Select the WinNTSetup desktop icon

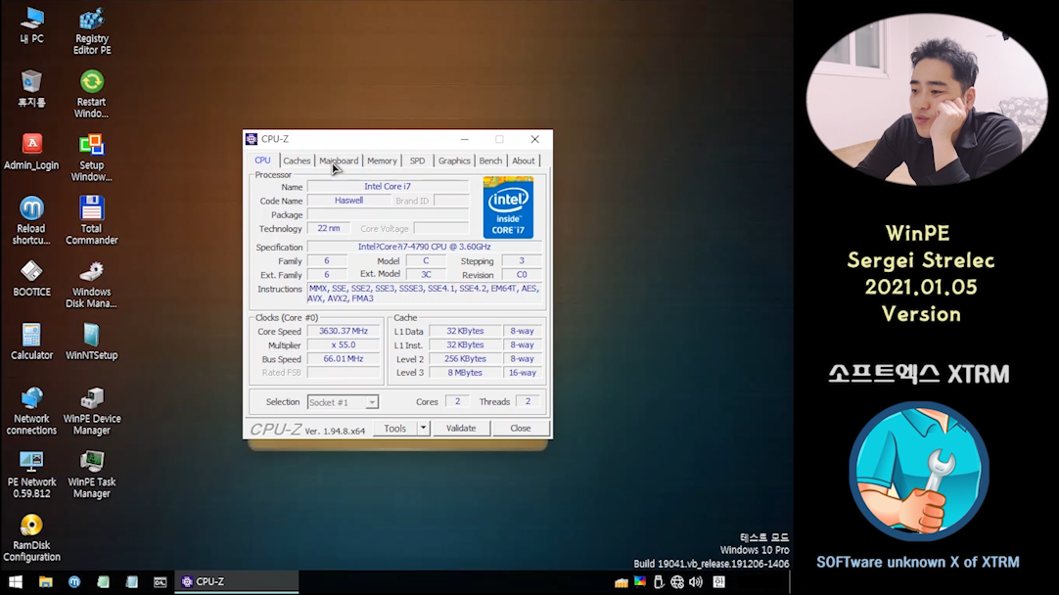91,342
